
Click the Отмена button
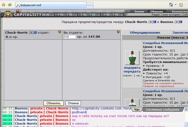point(73,103)
